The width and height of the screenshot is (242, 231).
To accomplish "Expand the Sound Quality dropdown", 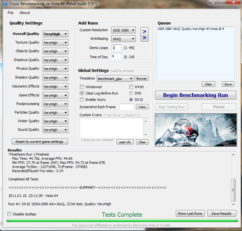I will pyautogui.click(x=55, y=130).
